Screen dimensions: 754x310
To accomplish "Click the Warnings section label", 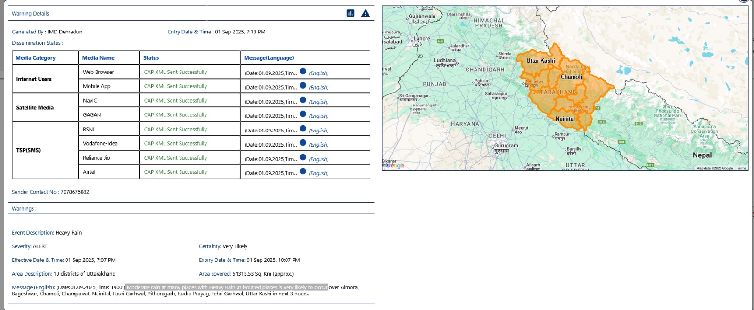I will (x=24, y=209).
